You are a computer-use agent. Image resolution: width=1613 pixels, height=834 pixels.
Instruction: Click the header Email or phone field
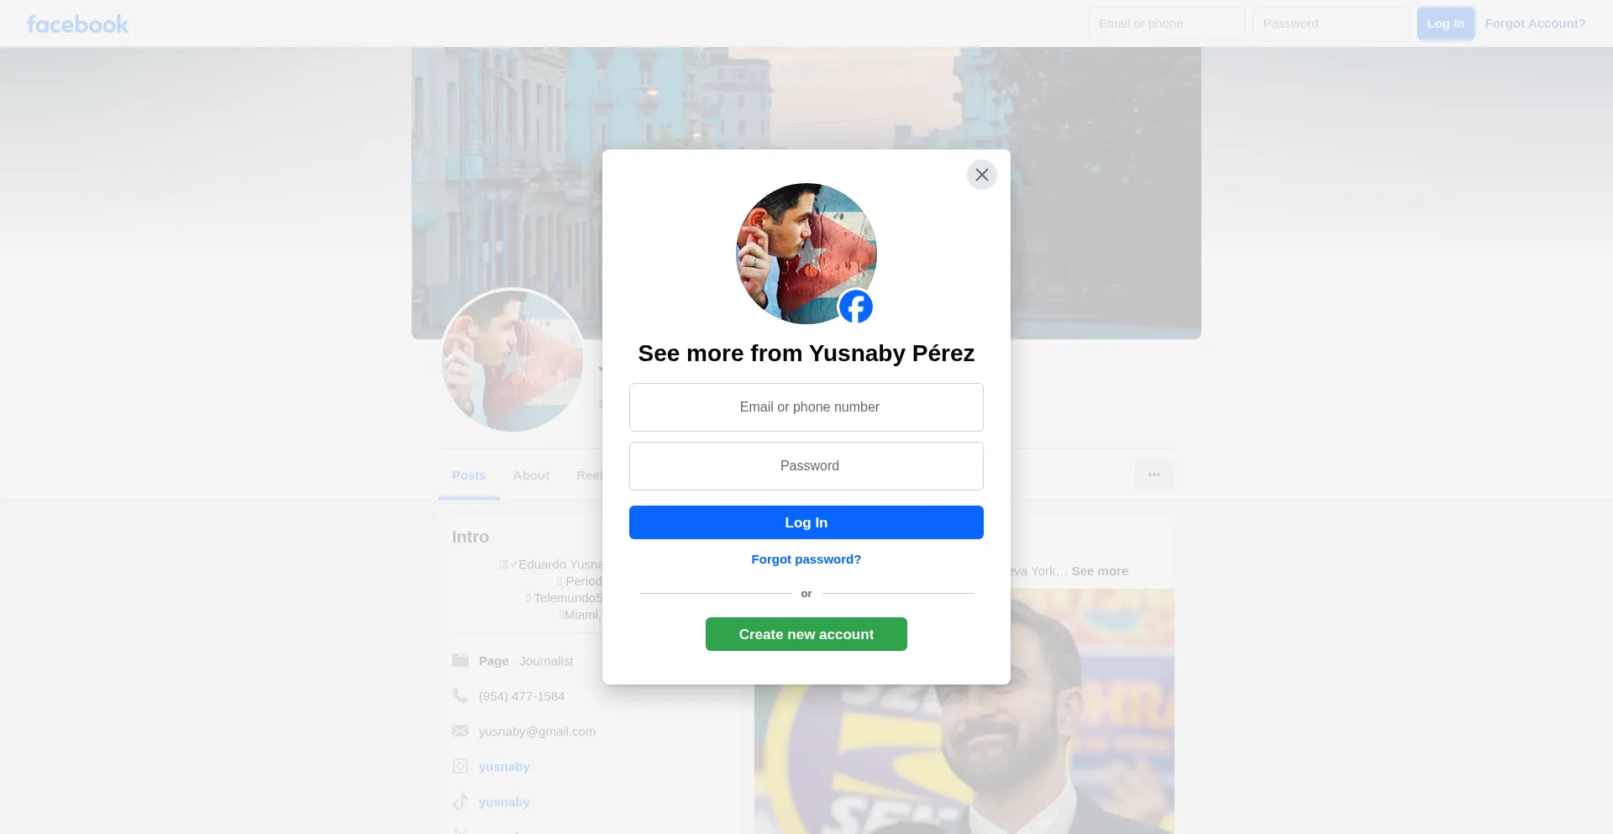(x=1167, y=24)
